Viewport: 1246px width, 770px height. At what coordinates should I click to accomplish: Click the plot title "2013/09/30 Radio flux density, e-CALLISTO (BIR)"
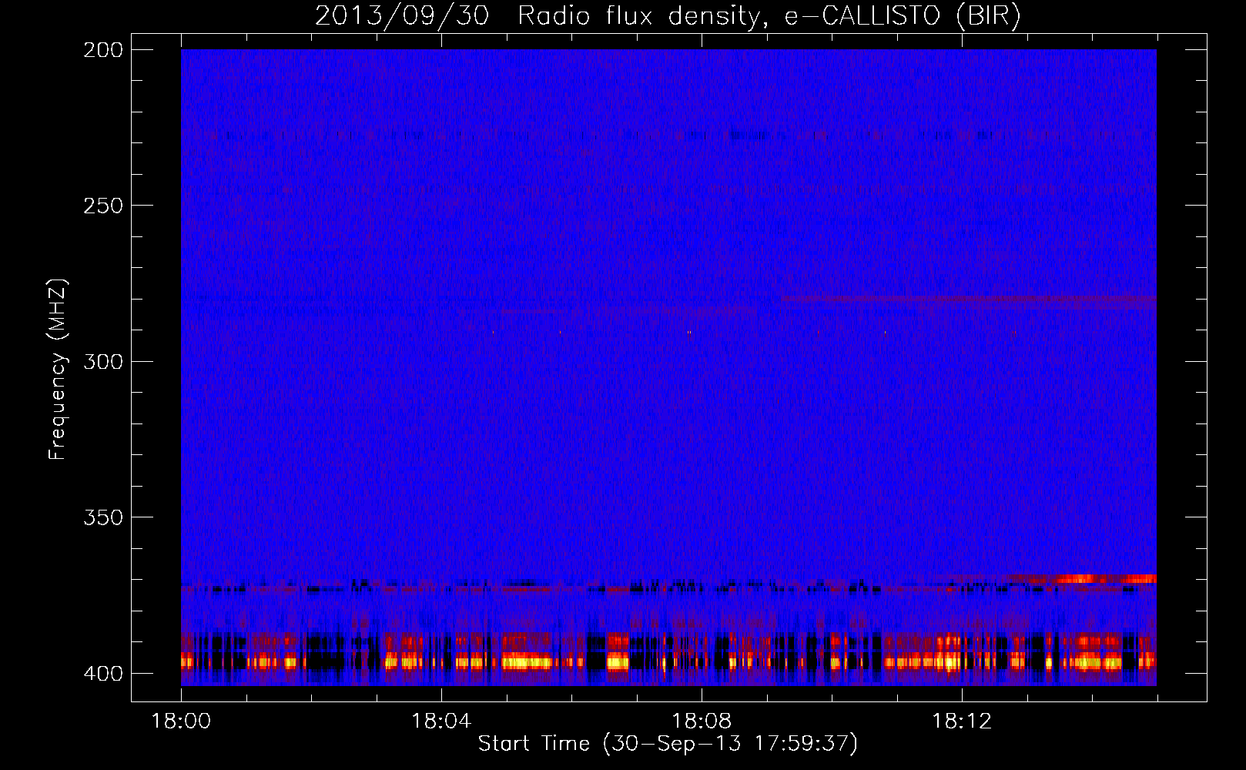coord(668,15)
